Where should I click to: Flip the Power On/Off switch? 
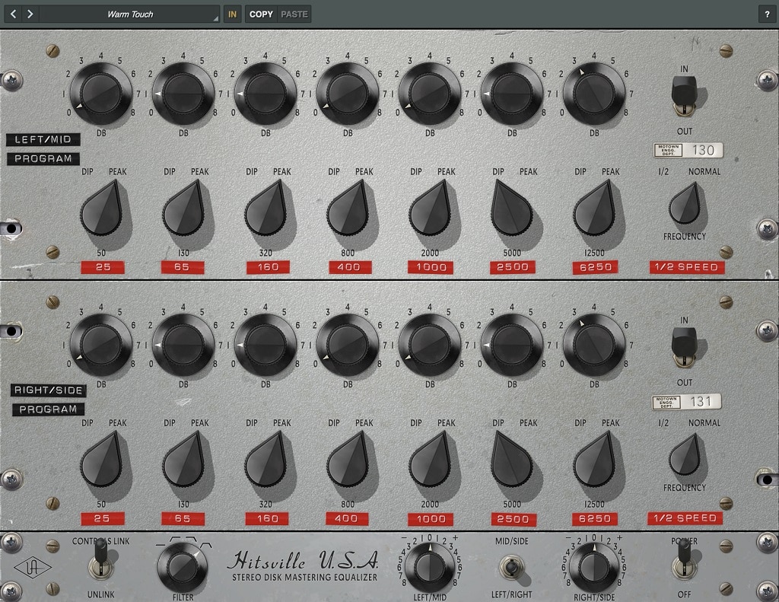[685, 559]
